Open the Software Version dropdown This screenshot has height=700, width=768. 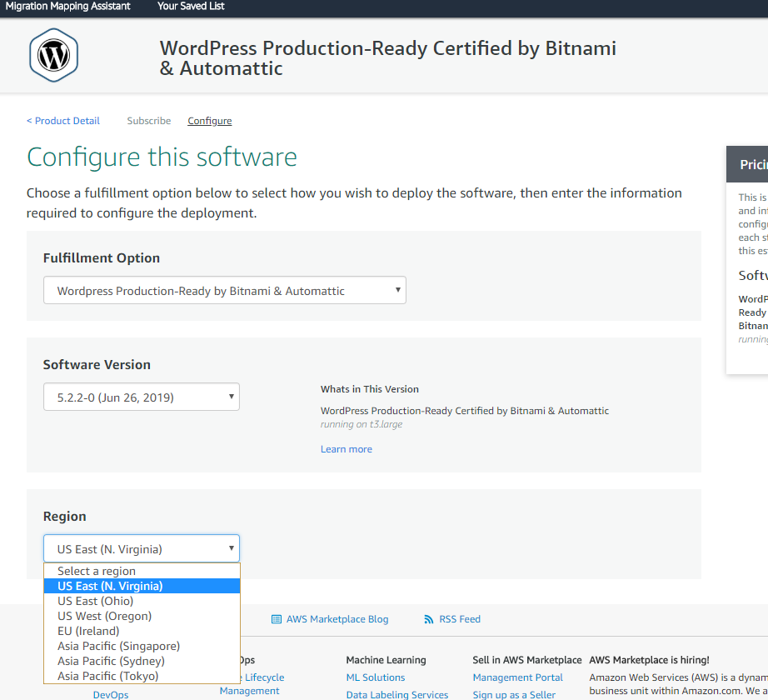pyautogui.click(x=142, y=397)
